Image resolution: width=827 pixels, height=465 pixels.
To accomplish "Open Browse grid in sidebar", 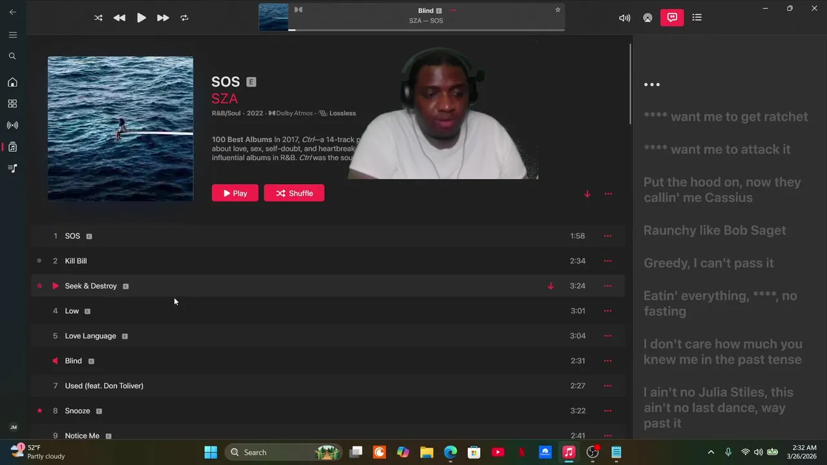I will [12, 104].
